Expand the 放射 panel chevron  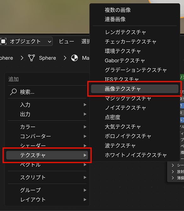173,172
